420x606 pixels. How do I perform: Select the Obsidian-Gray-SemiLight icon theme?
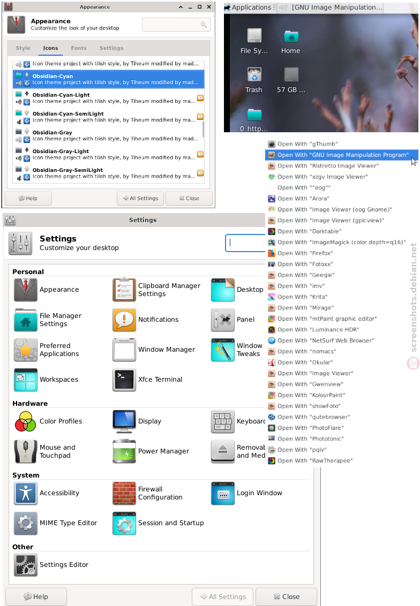(x=109, y=173)
